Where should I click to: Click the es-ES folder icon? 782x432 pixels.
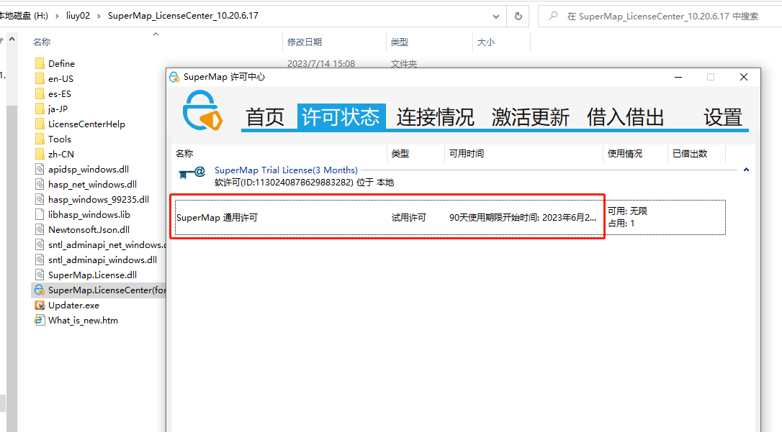[x=40, y=93]
